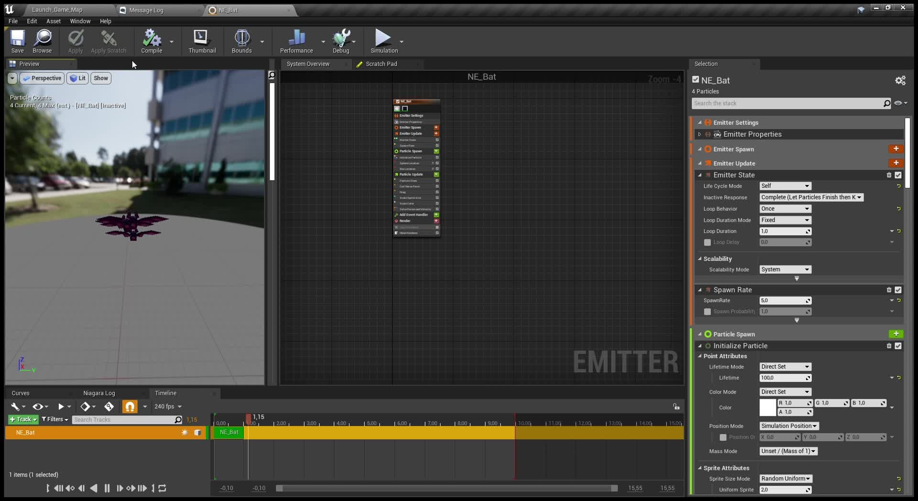This screenshot has width=918, height=501.
Task: Enable the Loop Delay checkbox
Action: click(707, 242)
